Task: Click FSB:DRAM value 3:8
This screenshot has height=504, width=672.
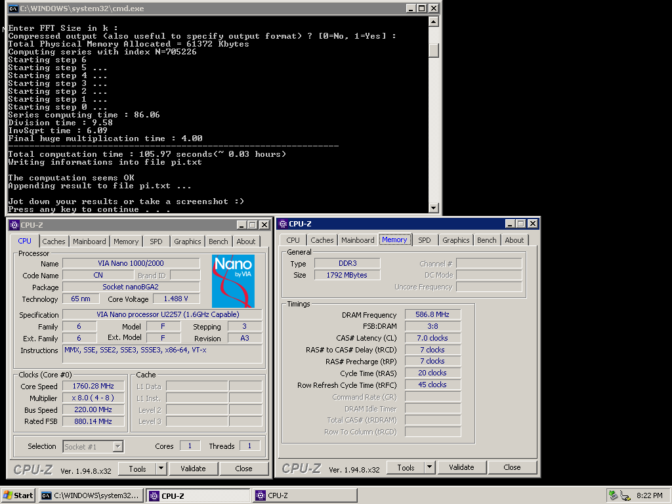Action: [432, 326]
